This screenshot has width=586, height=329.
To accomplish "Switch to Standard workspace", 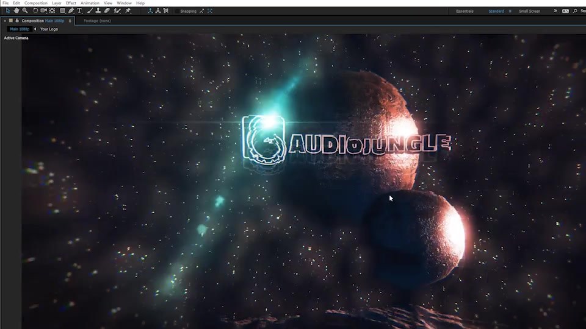I will 496,11.
